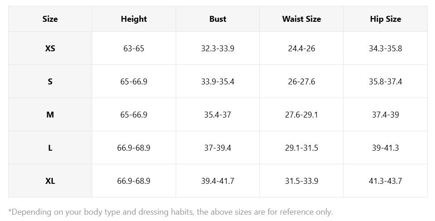Select the XL size row label

pos(50,181)
